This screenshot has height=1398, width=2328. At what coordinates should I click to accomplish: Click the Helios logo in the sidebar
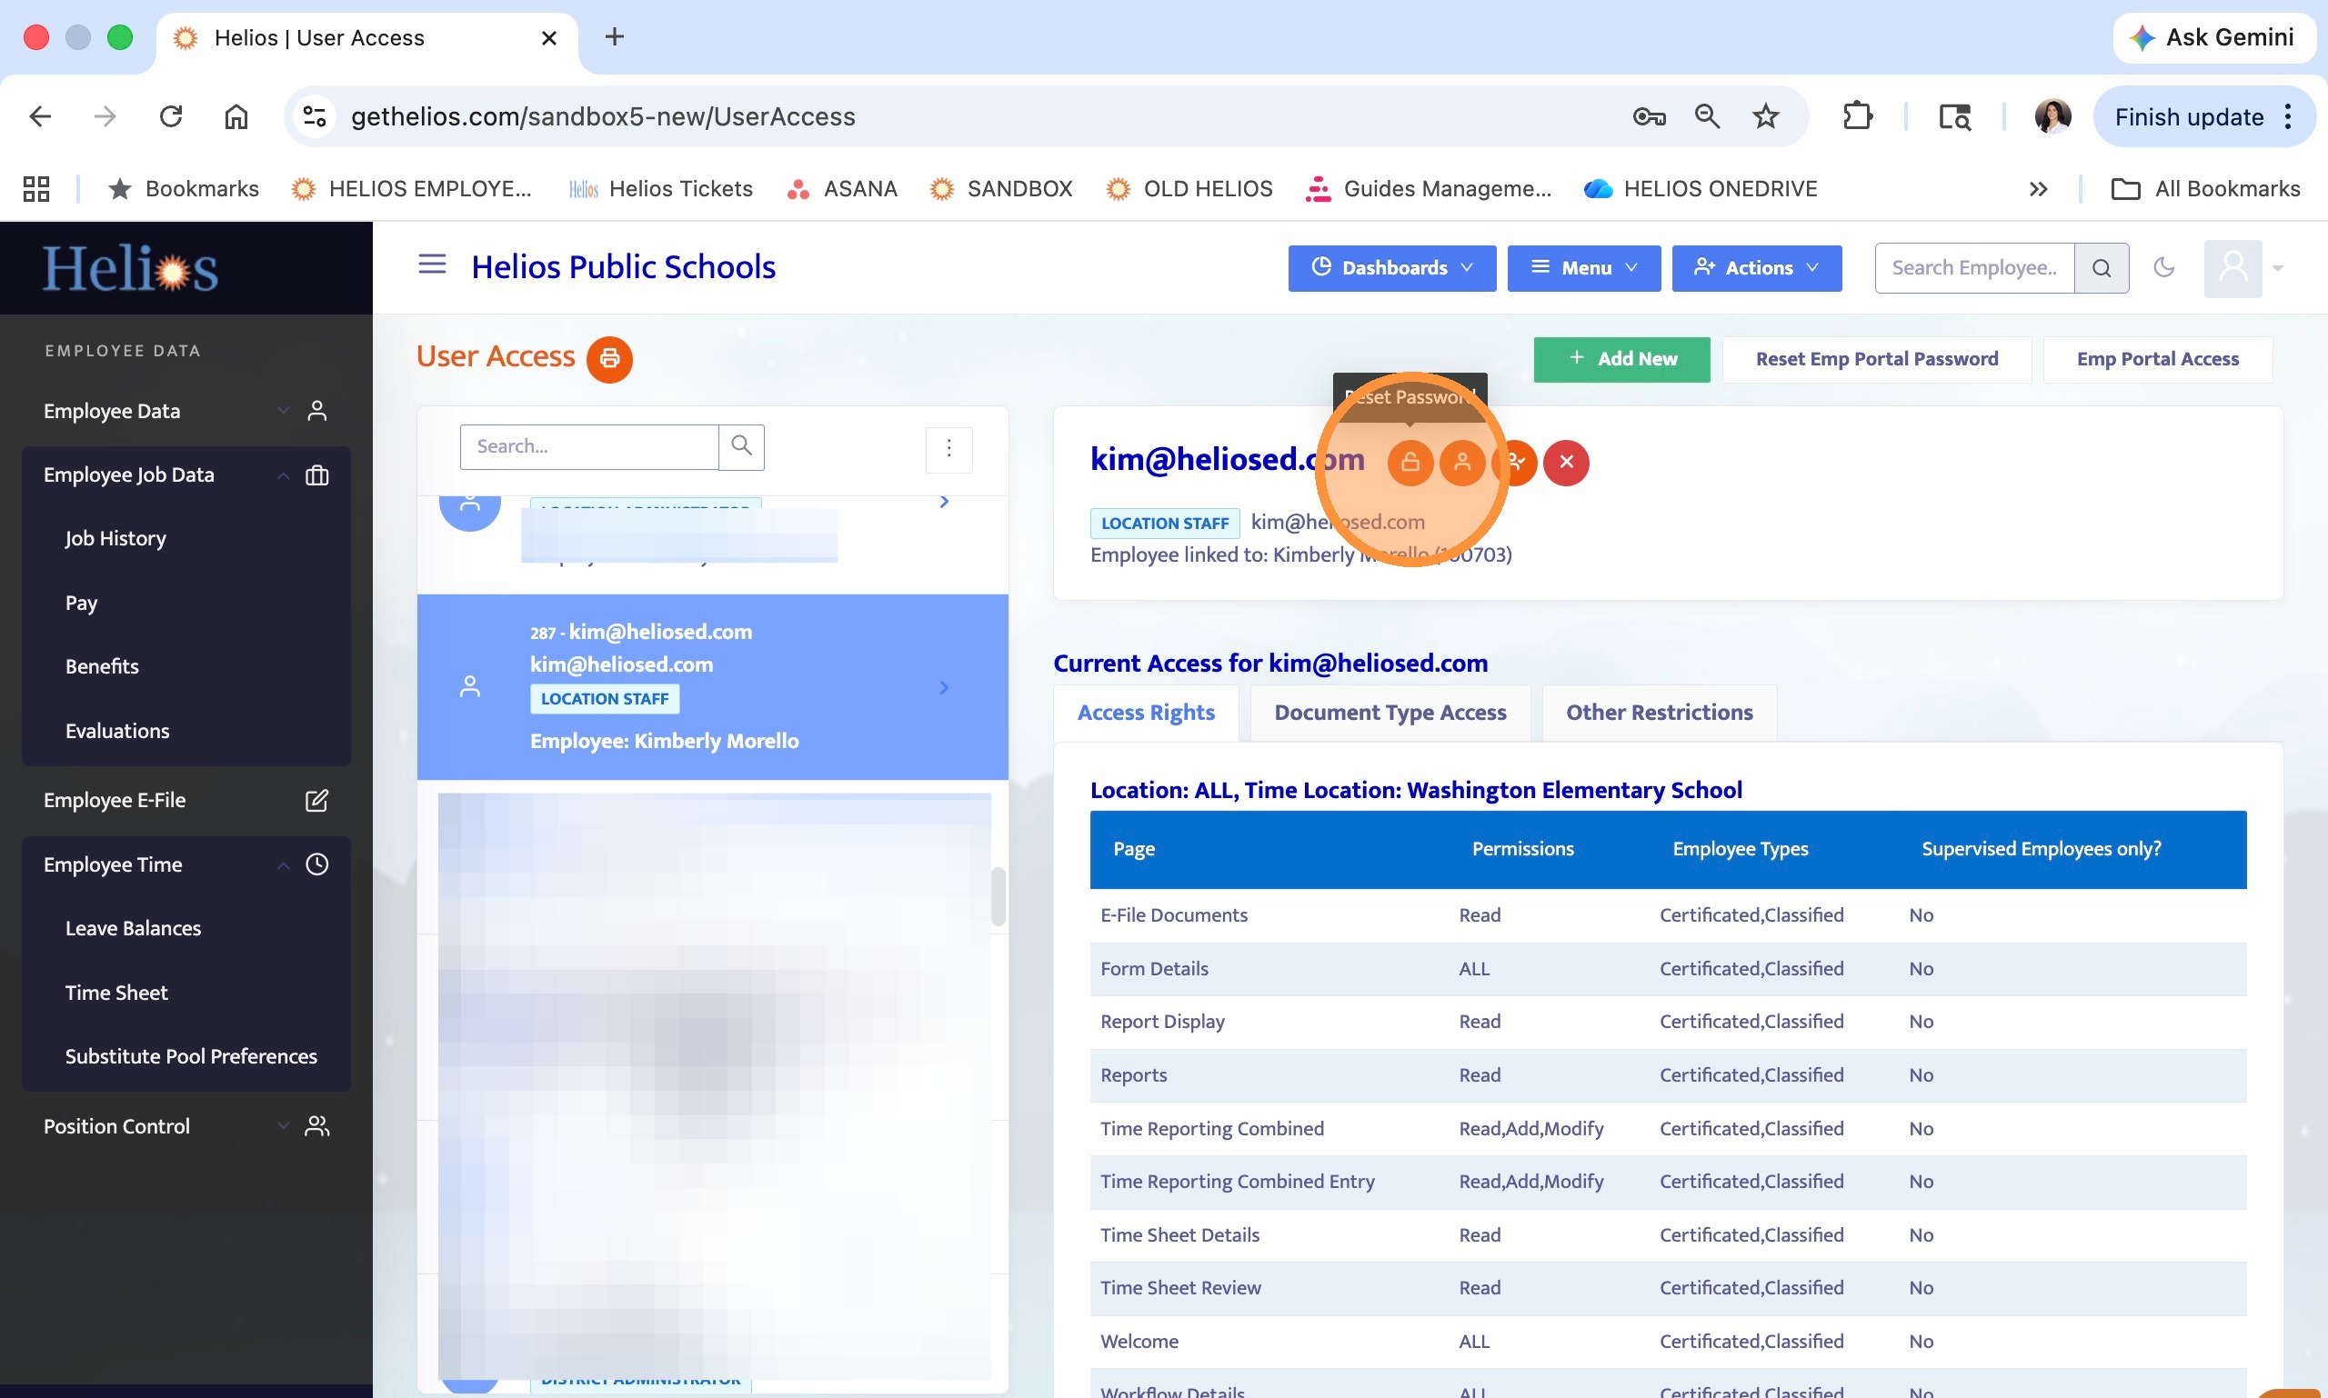[x=130, y=269]
